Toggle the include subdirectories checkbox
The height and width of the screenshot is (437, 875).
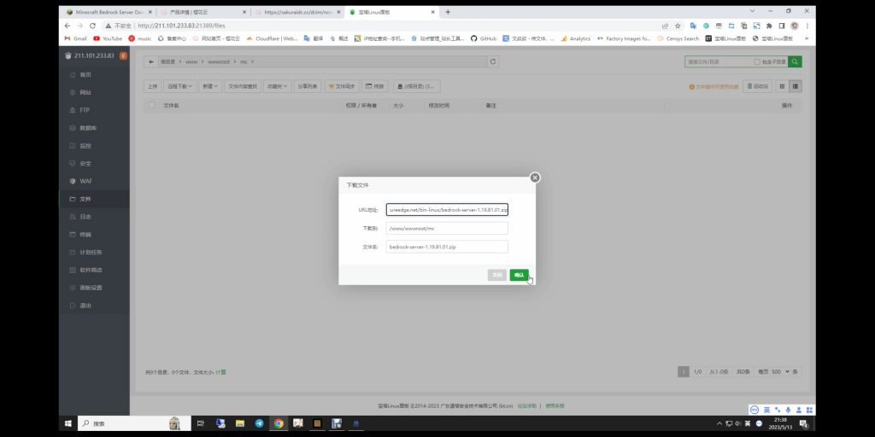(x=756, y=62)
